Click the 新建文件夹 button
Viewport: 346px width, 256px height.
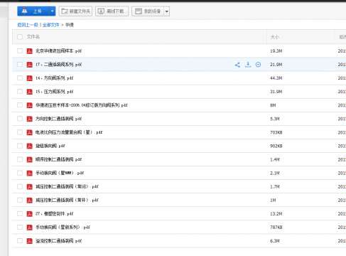tap(75, 11)
